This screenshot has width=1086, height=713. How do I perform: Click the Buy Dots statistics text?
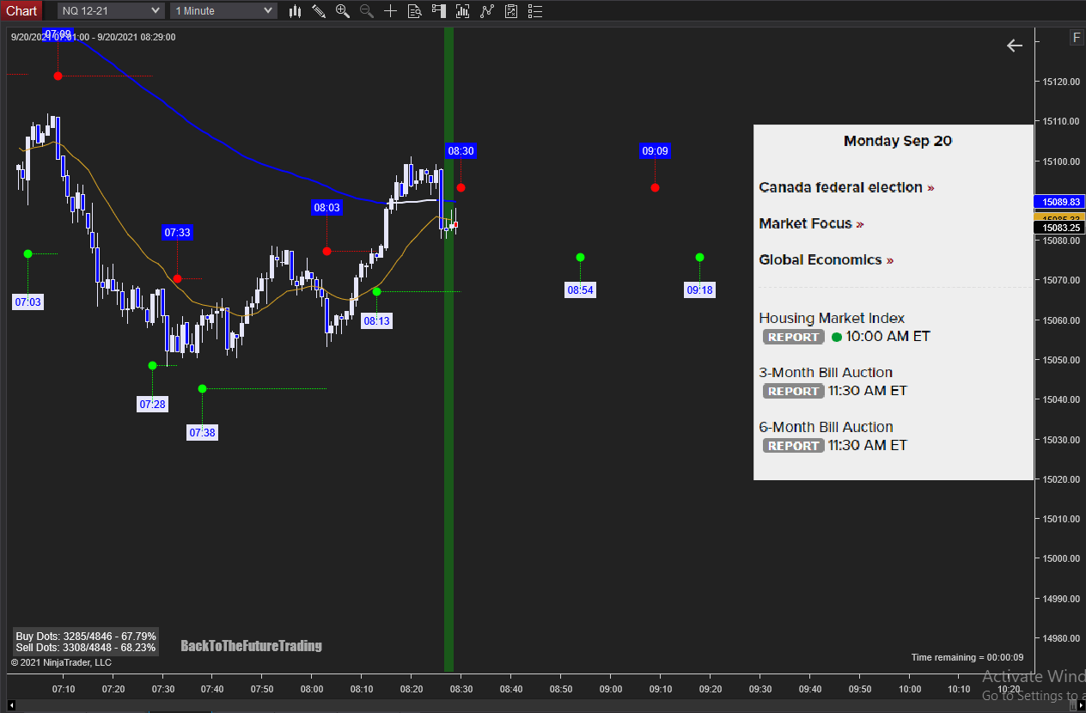86,637
